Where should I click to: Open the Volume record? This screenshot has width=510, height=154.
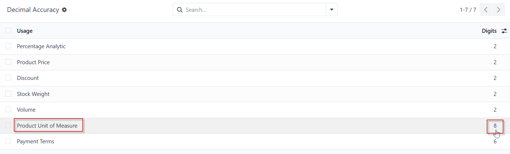coord(26,110)
